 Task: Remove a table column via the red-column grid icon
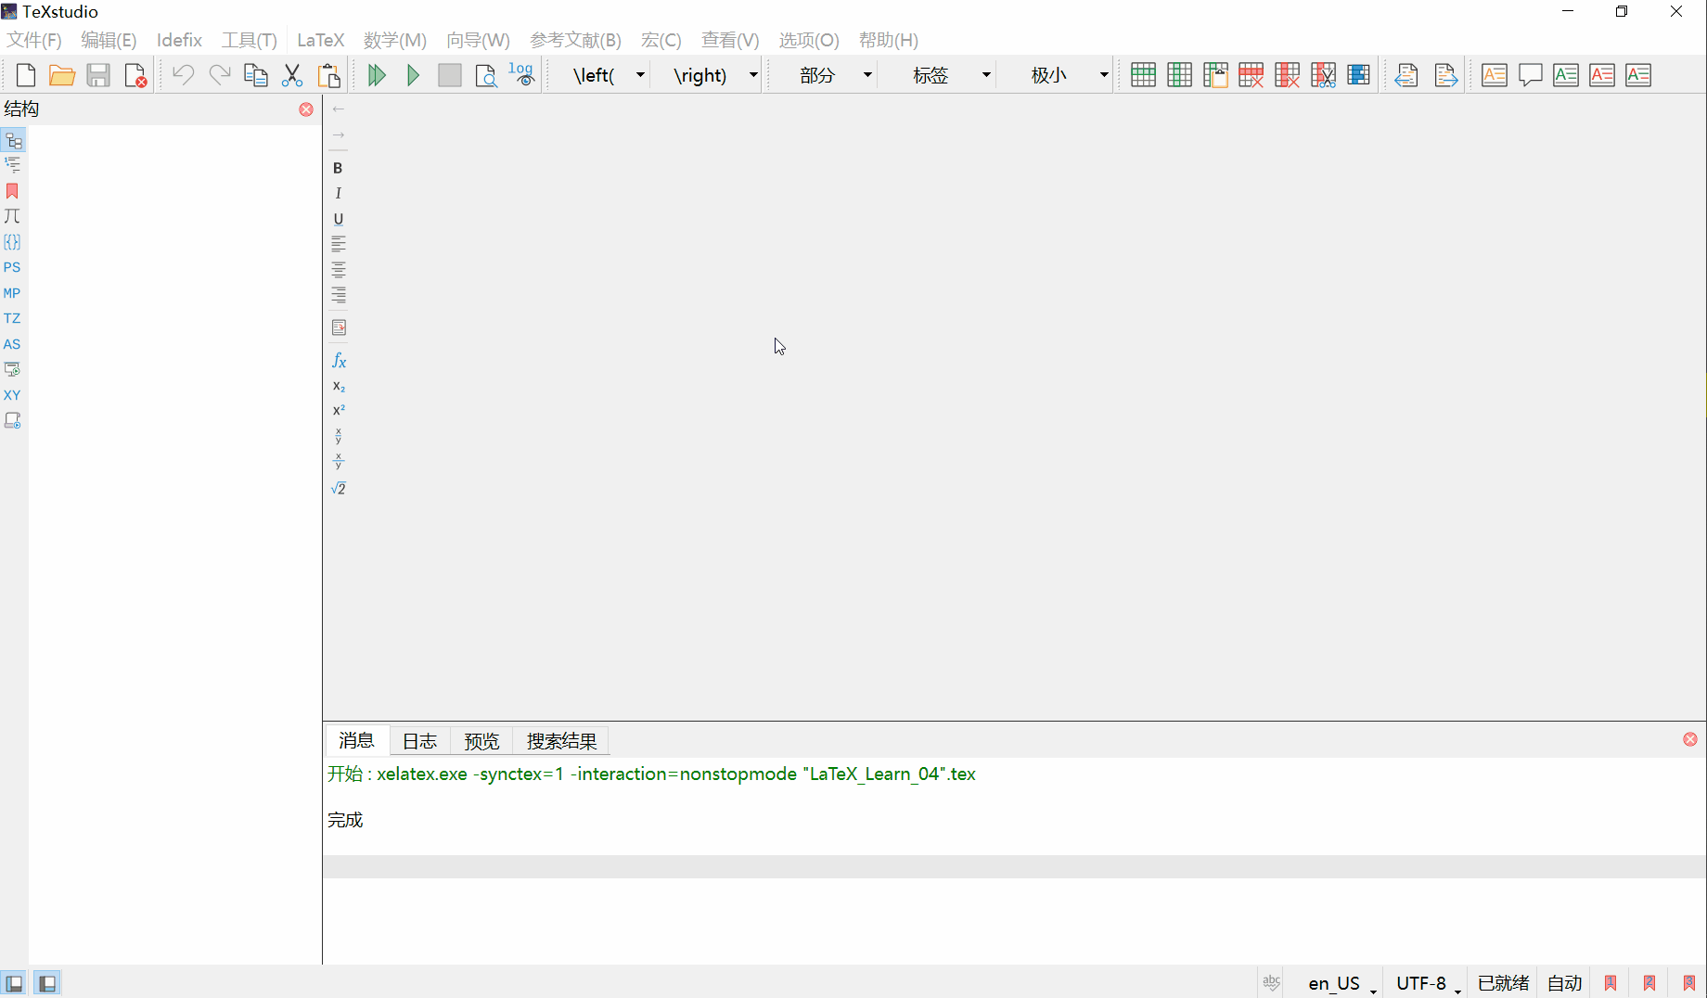pyautogui.click(x=1288, y=75)
